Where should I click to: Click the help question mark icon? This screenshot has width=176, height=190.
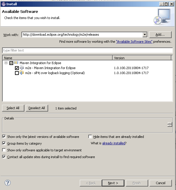pos(8,183)
